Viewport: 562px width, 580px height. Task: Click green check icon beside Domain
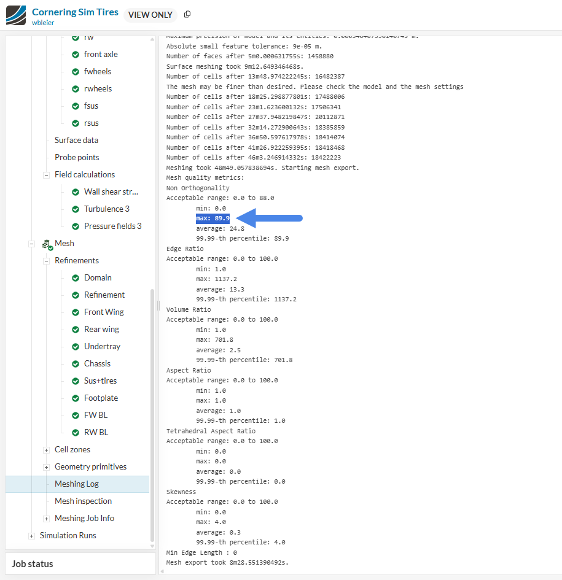[x=76, y=278]
